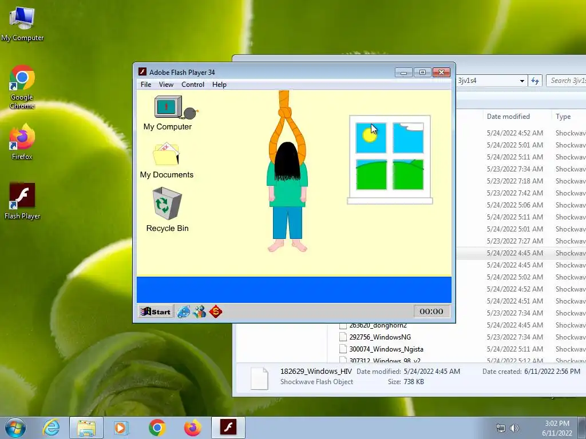Click Date modified value in details pane
The height and width of the screenshot is (439, 586).
pyautogui.click(x=431, y=372)
